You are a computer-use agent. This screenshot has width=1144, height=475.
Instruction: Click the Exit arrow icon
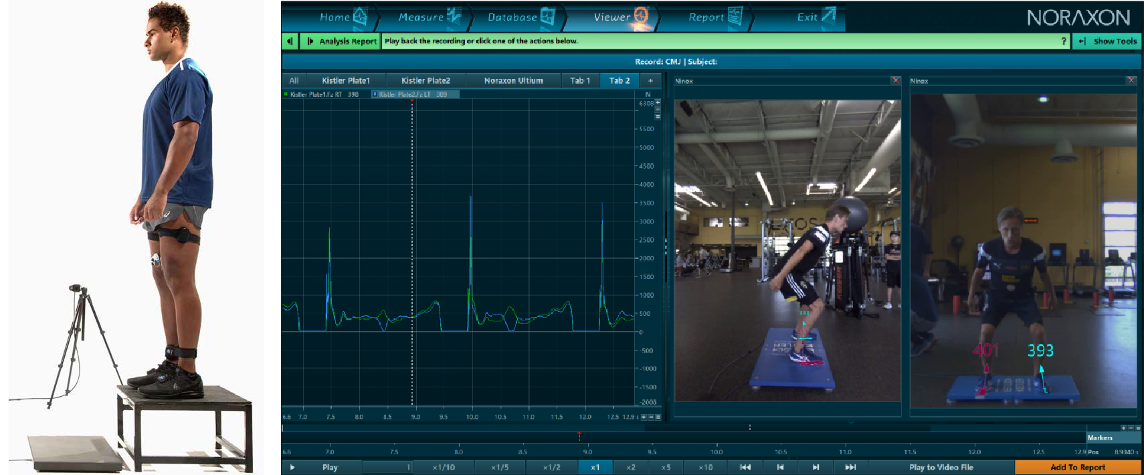[x=828, y=15]
